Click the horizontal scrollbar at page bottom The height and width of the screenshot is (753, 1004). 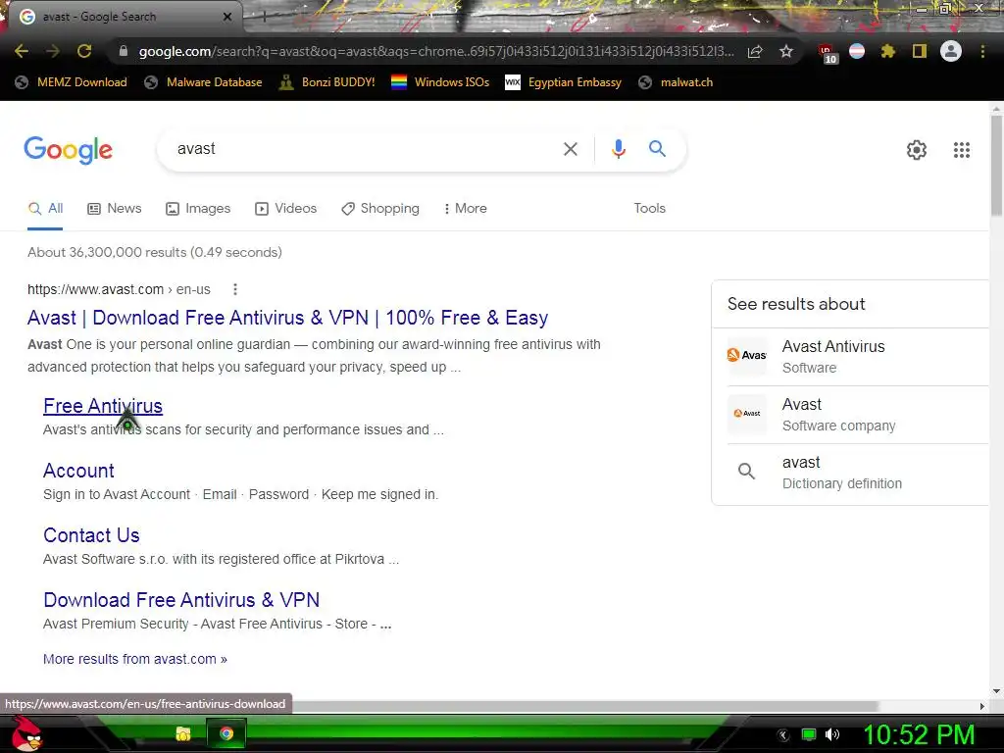tap(586, 706)
